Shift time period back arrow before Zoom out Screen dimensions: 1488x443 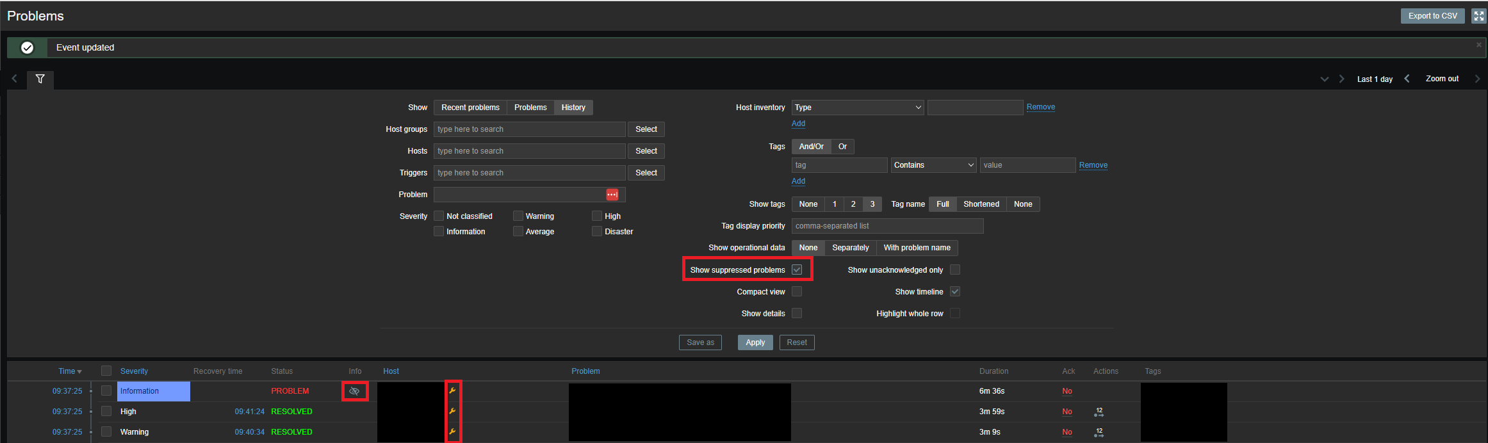tap(1407, 79)
